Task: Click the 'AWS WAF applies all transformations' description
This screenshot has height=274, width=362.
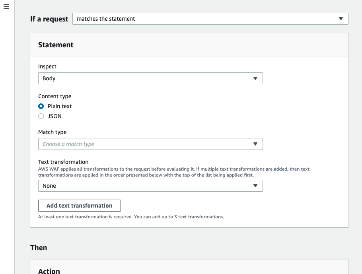Action: (x=174, y=172)
